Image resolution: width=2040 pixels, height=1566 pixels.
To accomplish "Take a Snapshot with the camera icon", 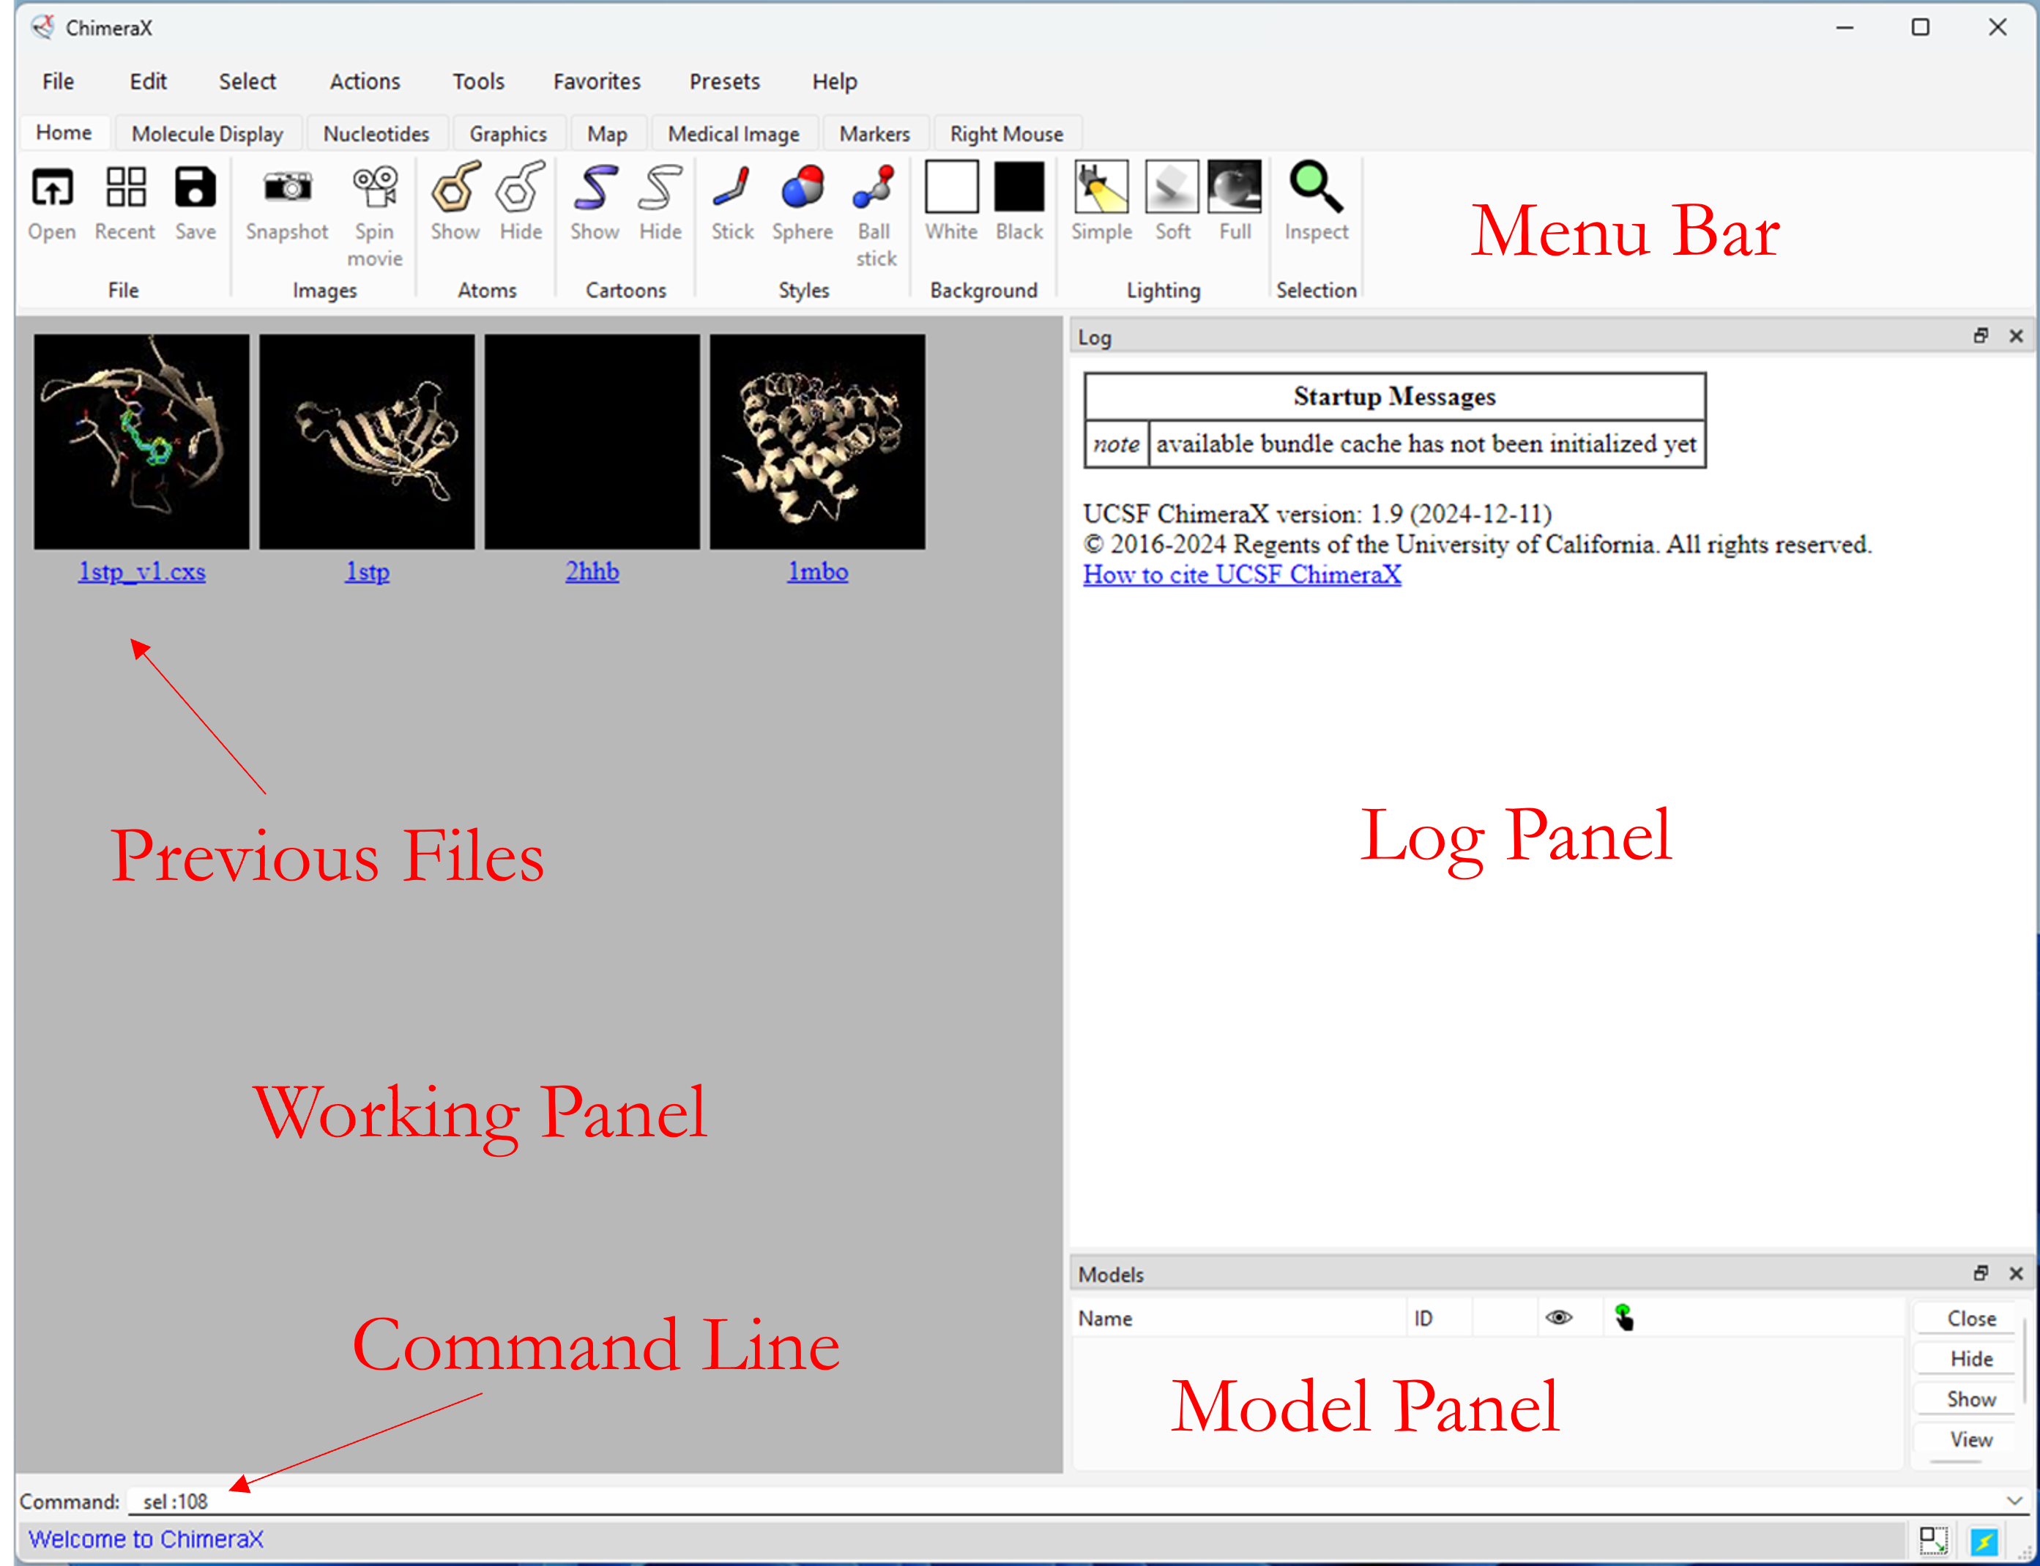I will pos(287,189).
